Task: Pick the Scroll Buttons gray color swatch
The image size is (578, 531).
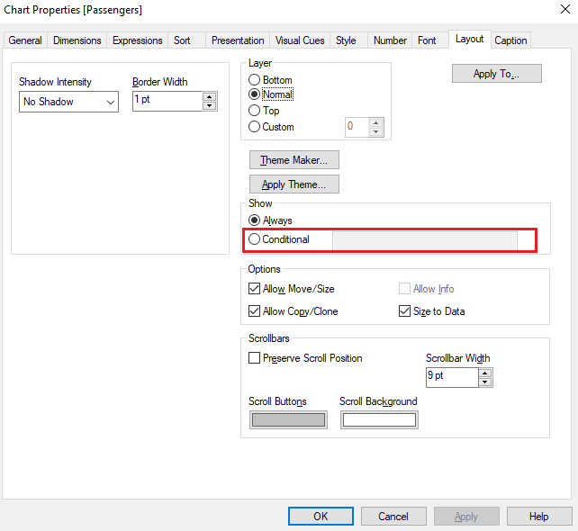Action: [288, 420]
